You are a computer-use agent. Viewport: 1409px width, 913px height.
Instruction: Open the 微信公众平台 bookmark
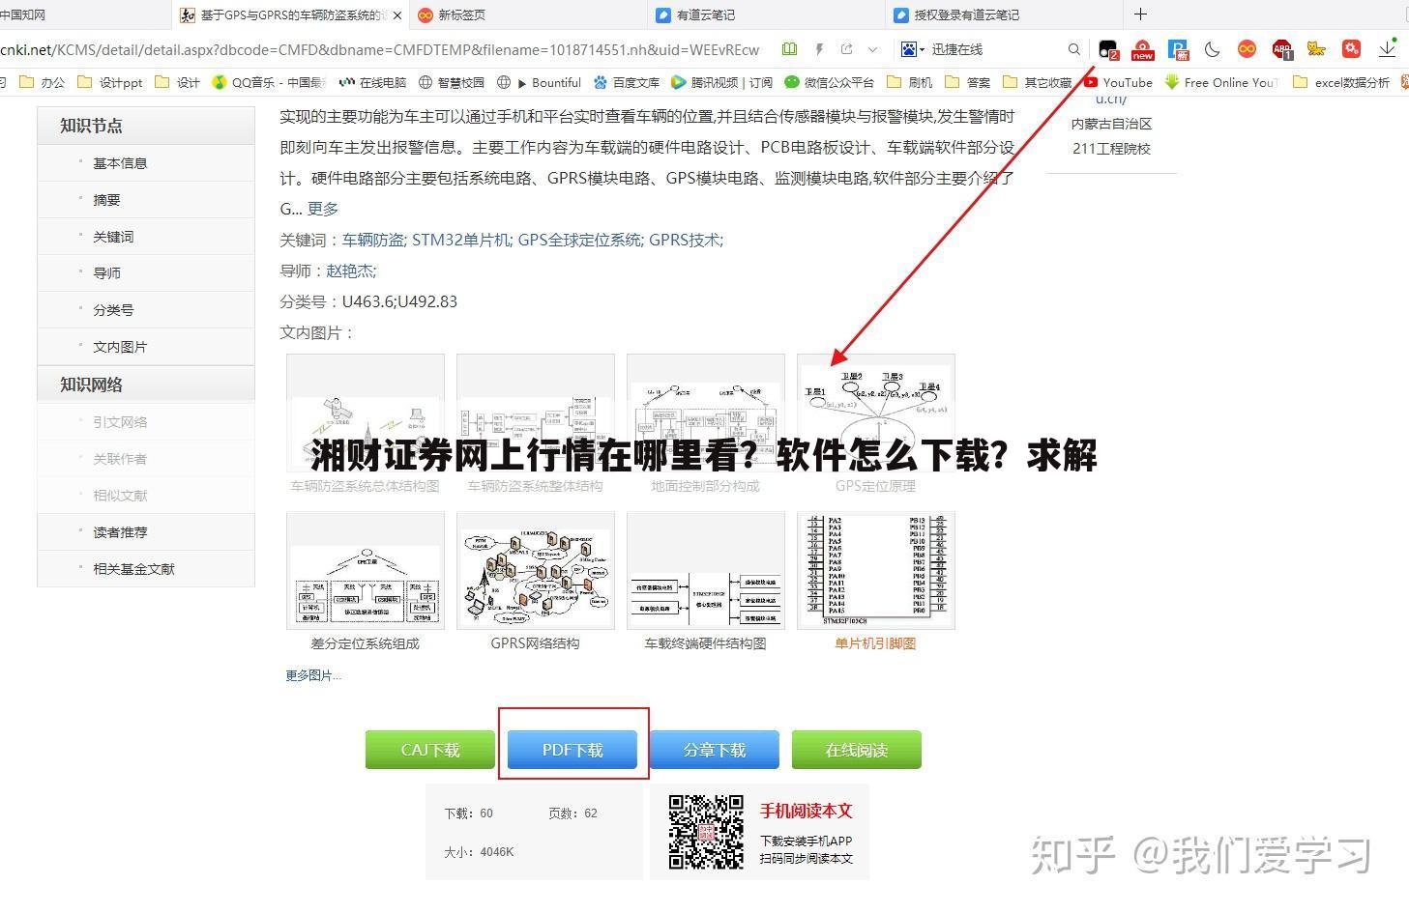pyautogui.click(x=829, y=82)
